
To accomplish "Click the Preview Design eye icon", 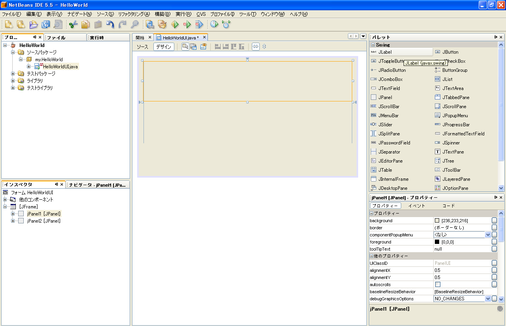I will tap(203, 47).
